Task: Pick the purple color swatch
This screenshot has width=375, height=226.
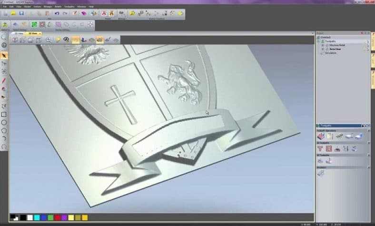Action: click(64, 217)
